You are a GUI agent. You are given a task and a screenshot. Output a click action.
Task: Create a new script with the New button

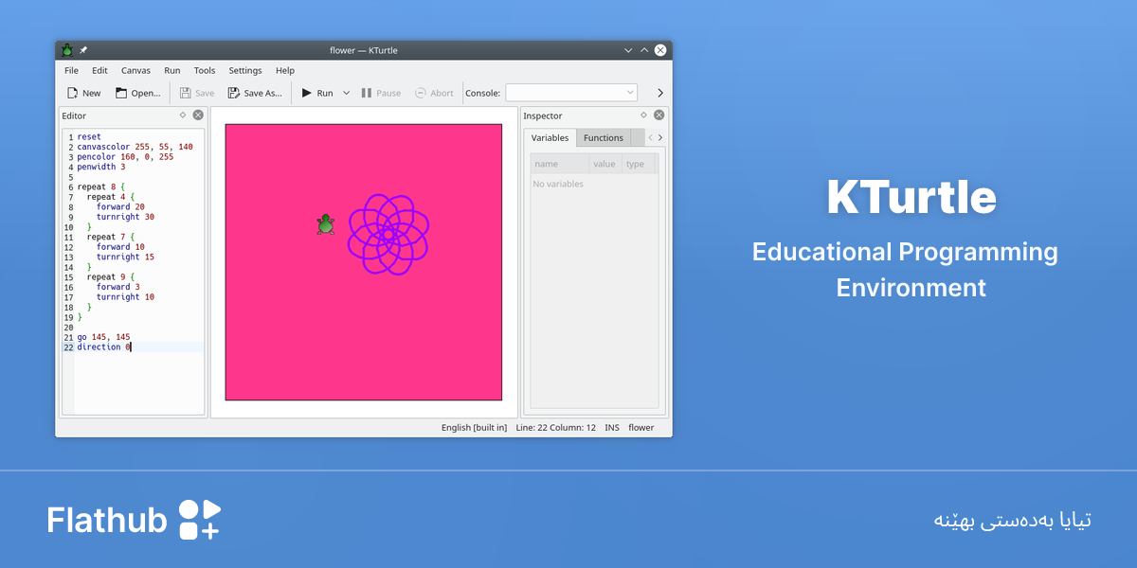83,93
